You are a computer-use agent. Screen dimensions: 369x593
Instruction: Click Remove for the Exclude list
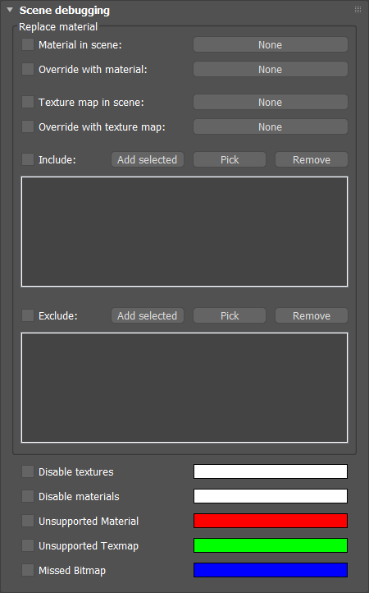tap(312, 315)
